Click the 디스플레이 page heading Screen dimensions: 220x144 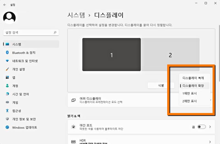click(109, 15)
